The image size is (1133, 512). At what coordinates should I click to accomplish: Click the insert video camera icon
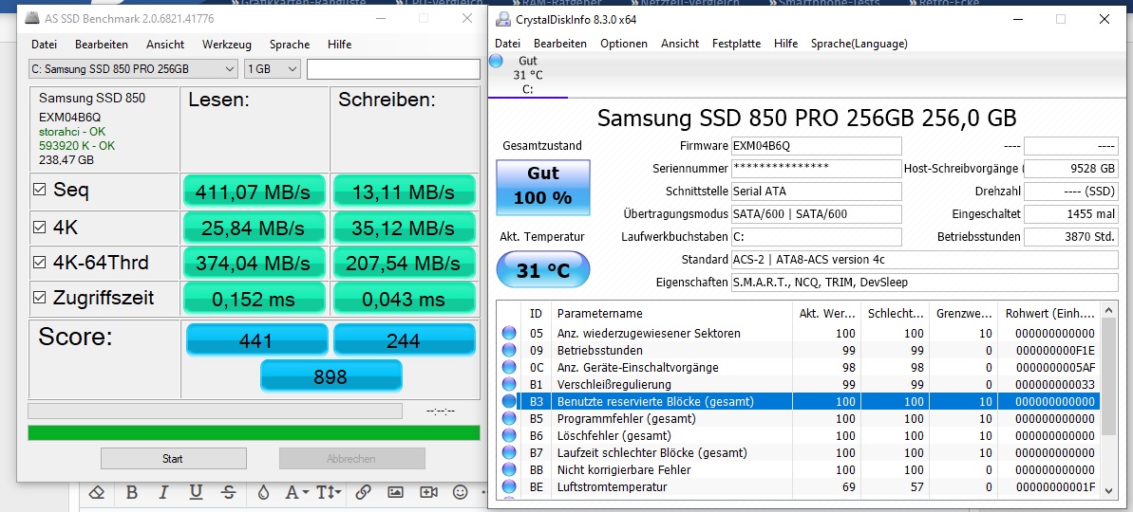pyautogui.click(x=428, y=492)
